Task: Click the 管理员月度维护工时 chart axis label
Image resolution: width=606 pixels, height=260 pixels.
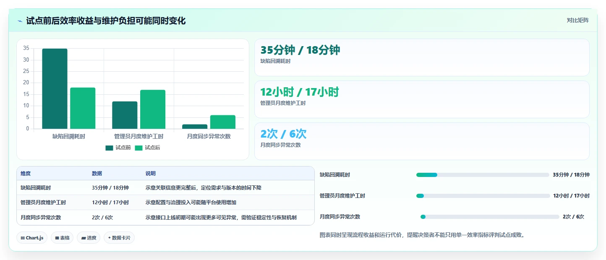Action: [x=138, y=137]
